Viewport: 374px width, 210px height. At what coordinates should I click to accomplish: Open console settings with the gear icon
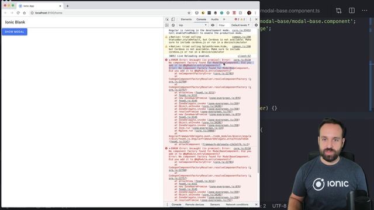point(256,25)
